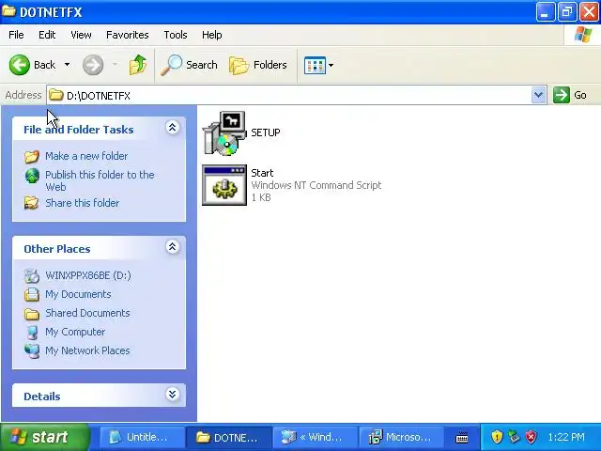Screen dimensions: 601x451
Task: Switch to the Microso... taskbar window
Action: click(x=401, y=437)
